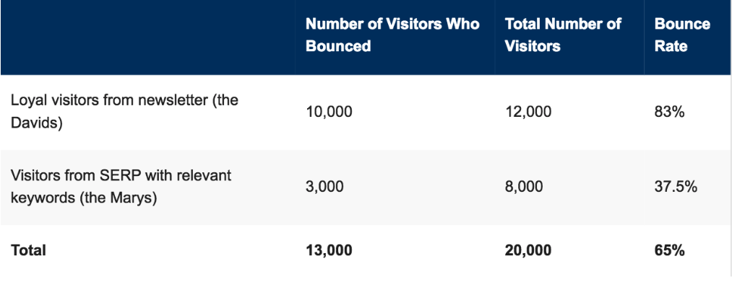Select the 20,000 total visitors cell
This screenshot has width=732, height=282.
528,251
